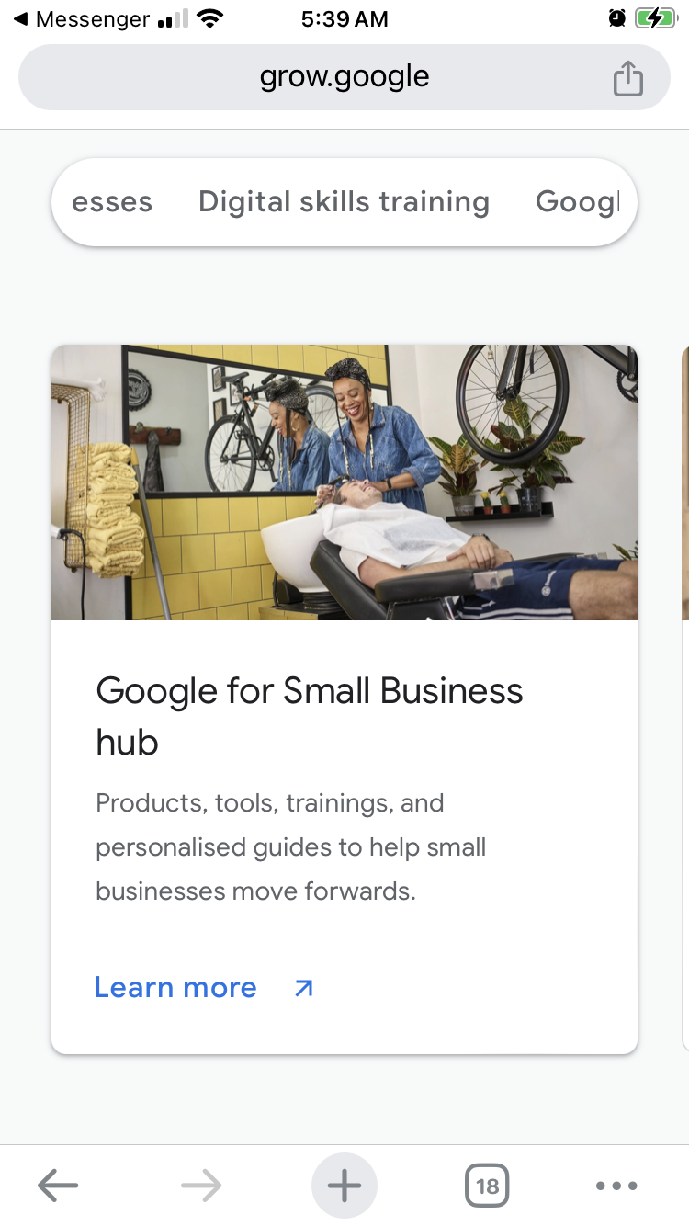Select the Digital skills training tab
Image resolution: width=689 pixels, height=1226 pixels.
[x=344, y=201]
